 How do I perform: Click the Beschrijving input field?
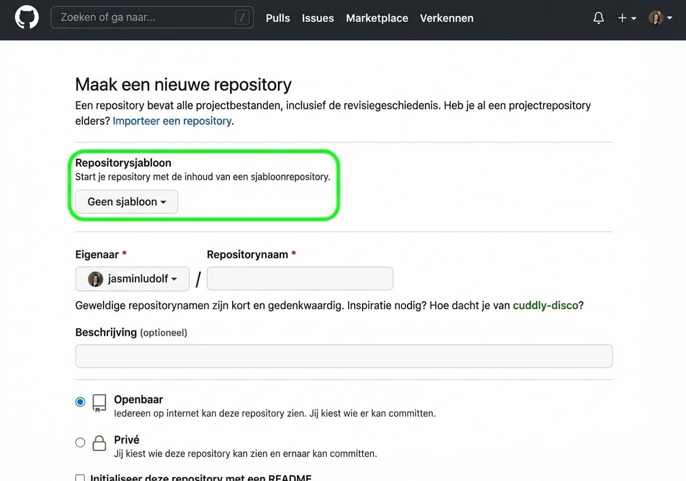point(344,356)
